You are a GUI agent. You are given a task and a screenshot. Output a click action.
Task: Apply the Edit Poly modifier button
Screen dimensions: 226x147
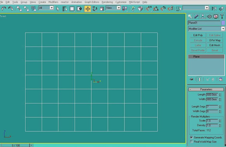click(x=198, y=35)
